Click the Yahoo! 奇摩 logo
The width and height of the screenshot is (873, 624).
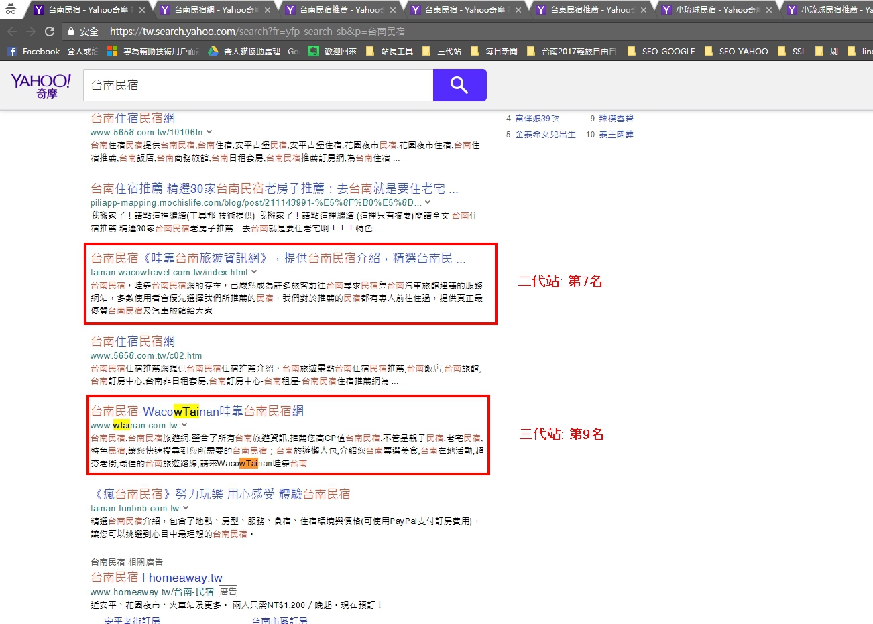tap(41, 86)
